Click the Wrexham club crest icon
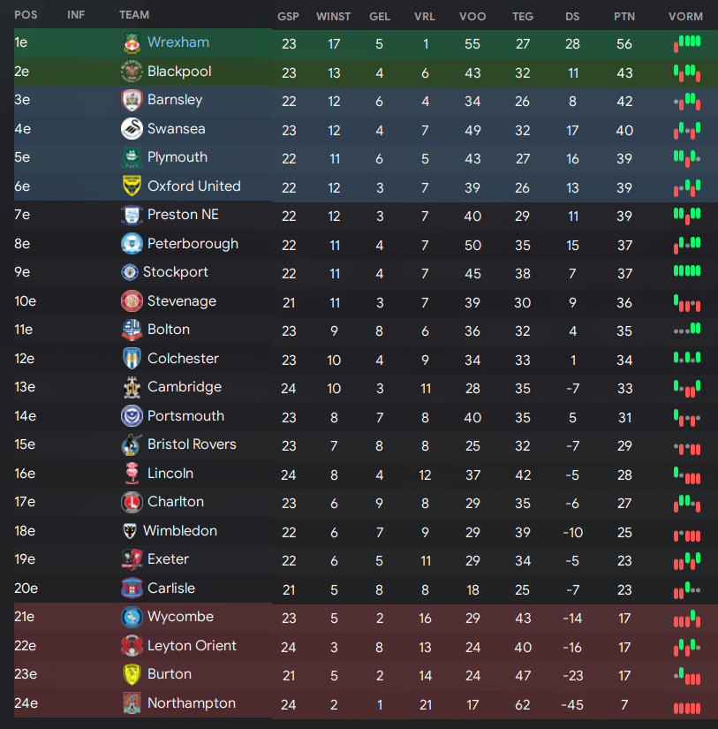This screenshot has width=718, height=729. [x=132, y=42]
